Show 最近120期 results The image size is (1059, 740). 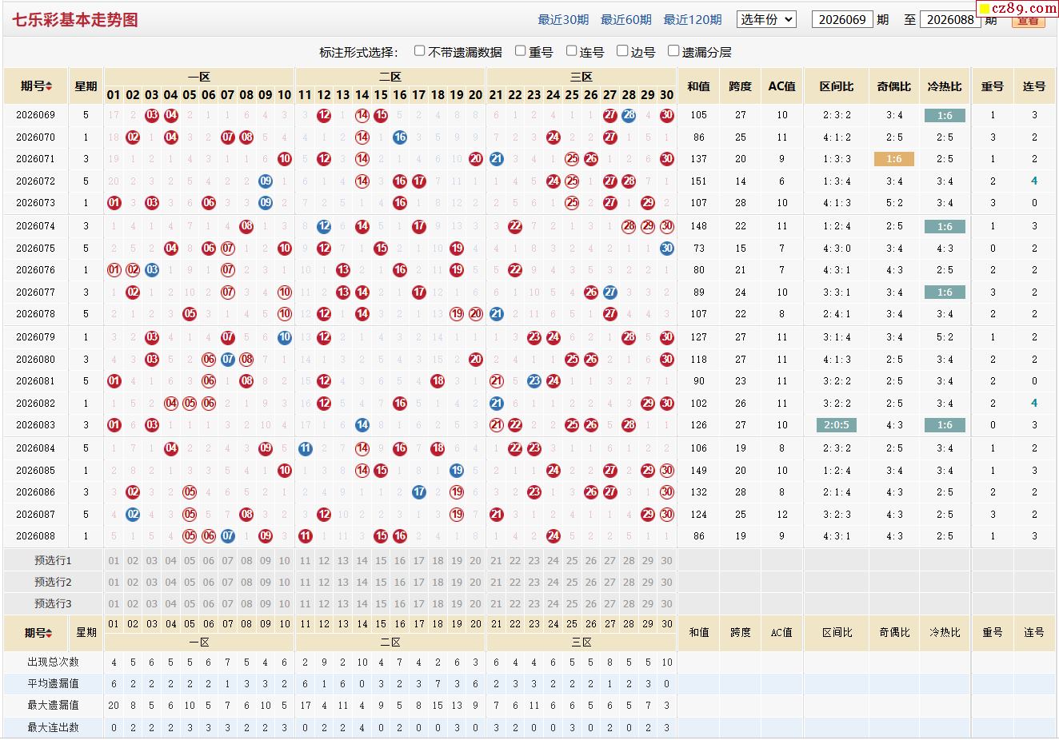pyautogui.click(x=693, y=20)
